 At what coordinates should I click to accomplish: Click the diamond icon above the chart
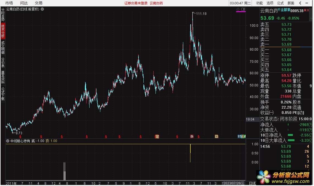[x=238, y=9]
